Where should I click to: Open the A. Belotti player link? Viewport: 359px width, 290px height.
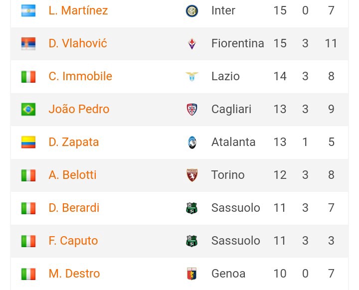[x=72, y=175]
